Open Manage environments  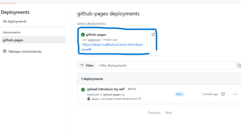click(25, 51)
